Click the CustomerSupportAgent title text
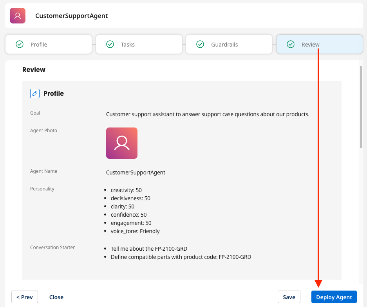Image resolution: width=367 pixels, height=307 pixels. (x=71, y=16)
